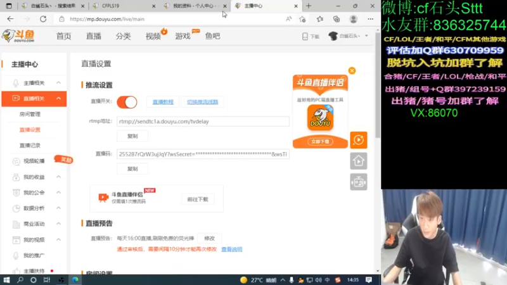Open Edge browser from taskbar

pos(75,280)
